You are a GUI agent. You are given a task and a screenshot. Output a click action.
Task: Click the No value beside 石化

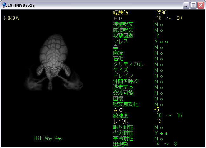tap(159, 59)
